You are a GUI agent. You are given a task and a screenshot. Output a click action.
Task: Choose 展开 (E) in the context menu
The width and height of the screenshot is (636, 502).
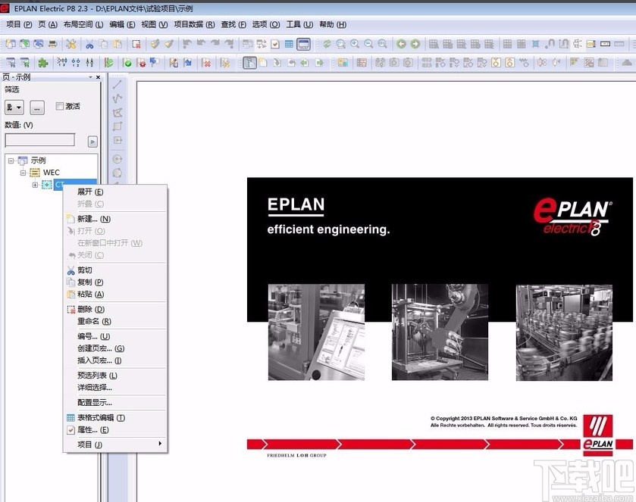tap(115, 192)
